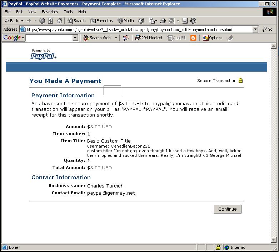The width and height of the screenshot is (279, 252).
Task: Open the Favorites toolbar button
Action: tap(101, 21)
